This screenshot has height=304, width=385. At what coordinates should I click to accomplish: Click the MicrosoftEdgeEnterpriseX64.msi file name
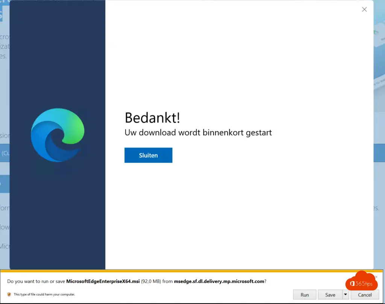103,281
